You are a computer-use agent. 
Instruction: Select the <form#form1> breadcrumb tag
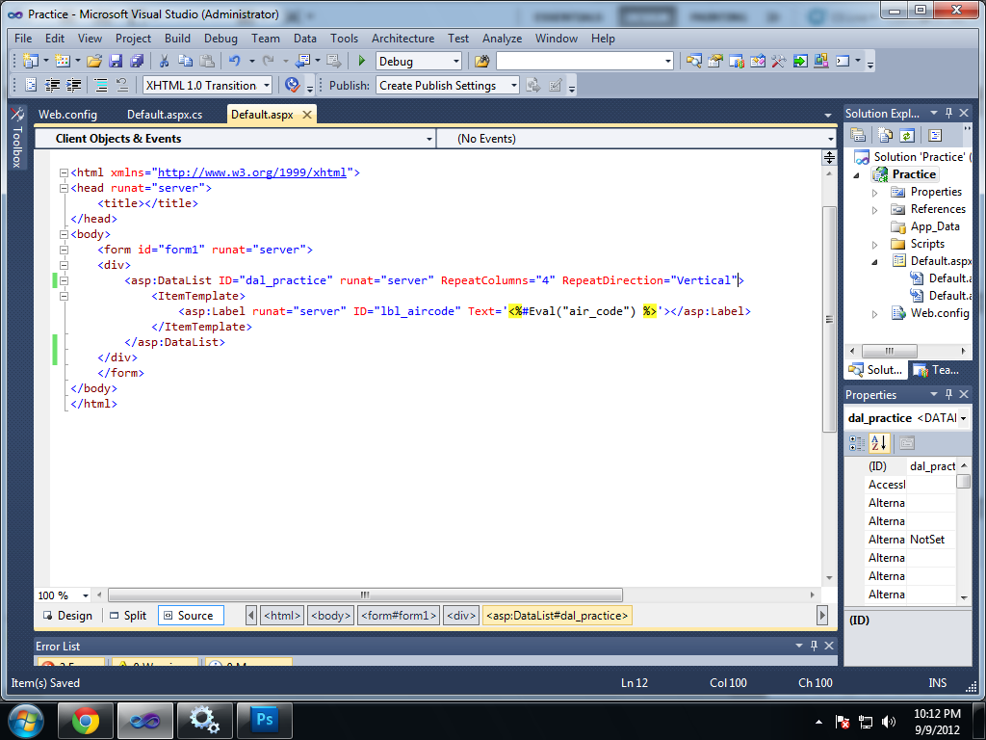(399, 616)
